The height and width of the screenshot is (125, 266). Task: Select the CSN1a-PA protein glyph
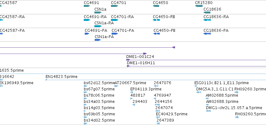click(x=98, y=40)
